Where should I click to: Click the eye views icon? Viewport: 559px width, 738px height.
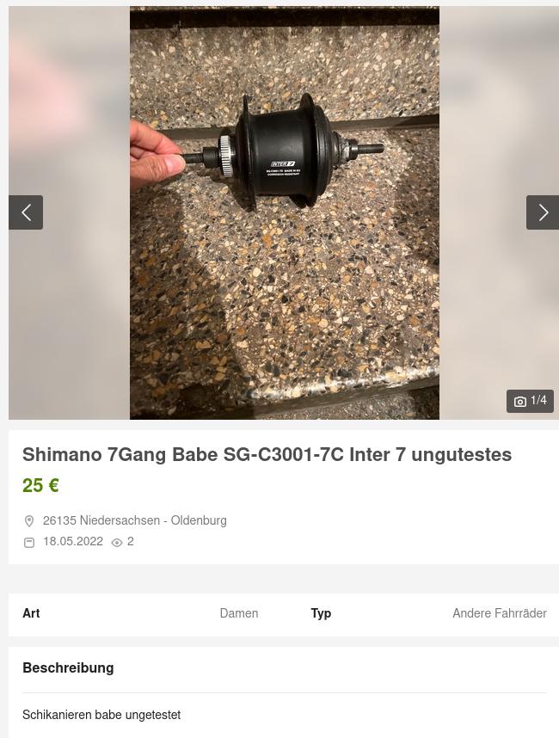(x=117, y=543)
